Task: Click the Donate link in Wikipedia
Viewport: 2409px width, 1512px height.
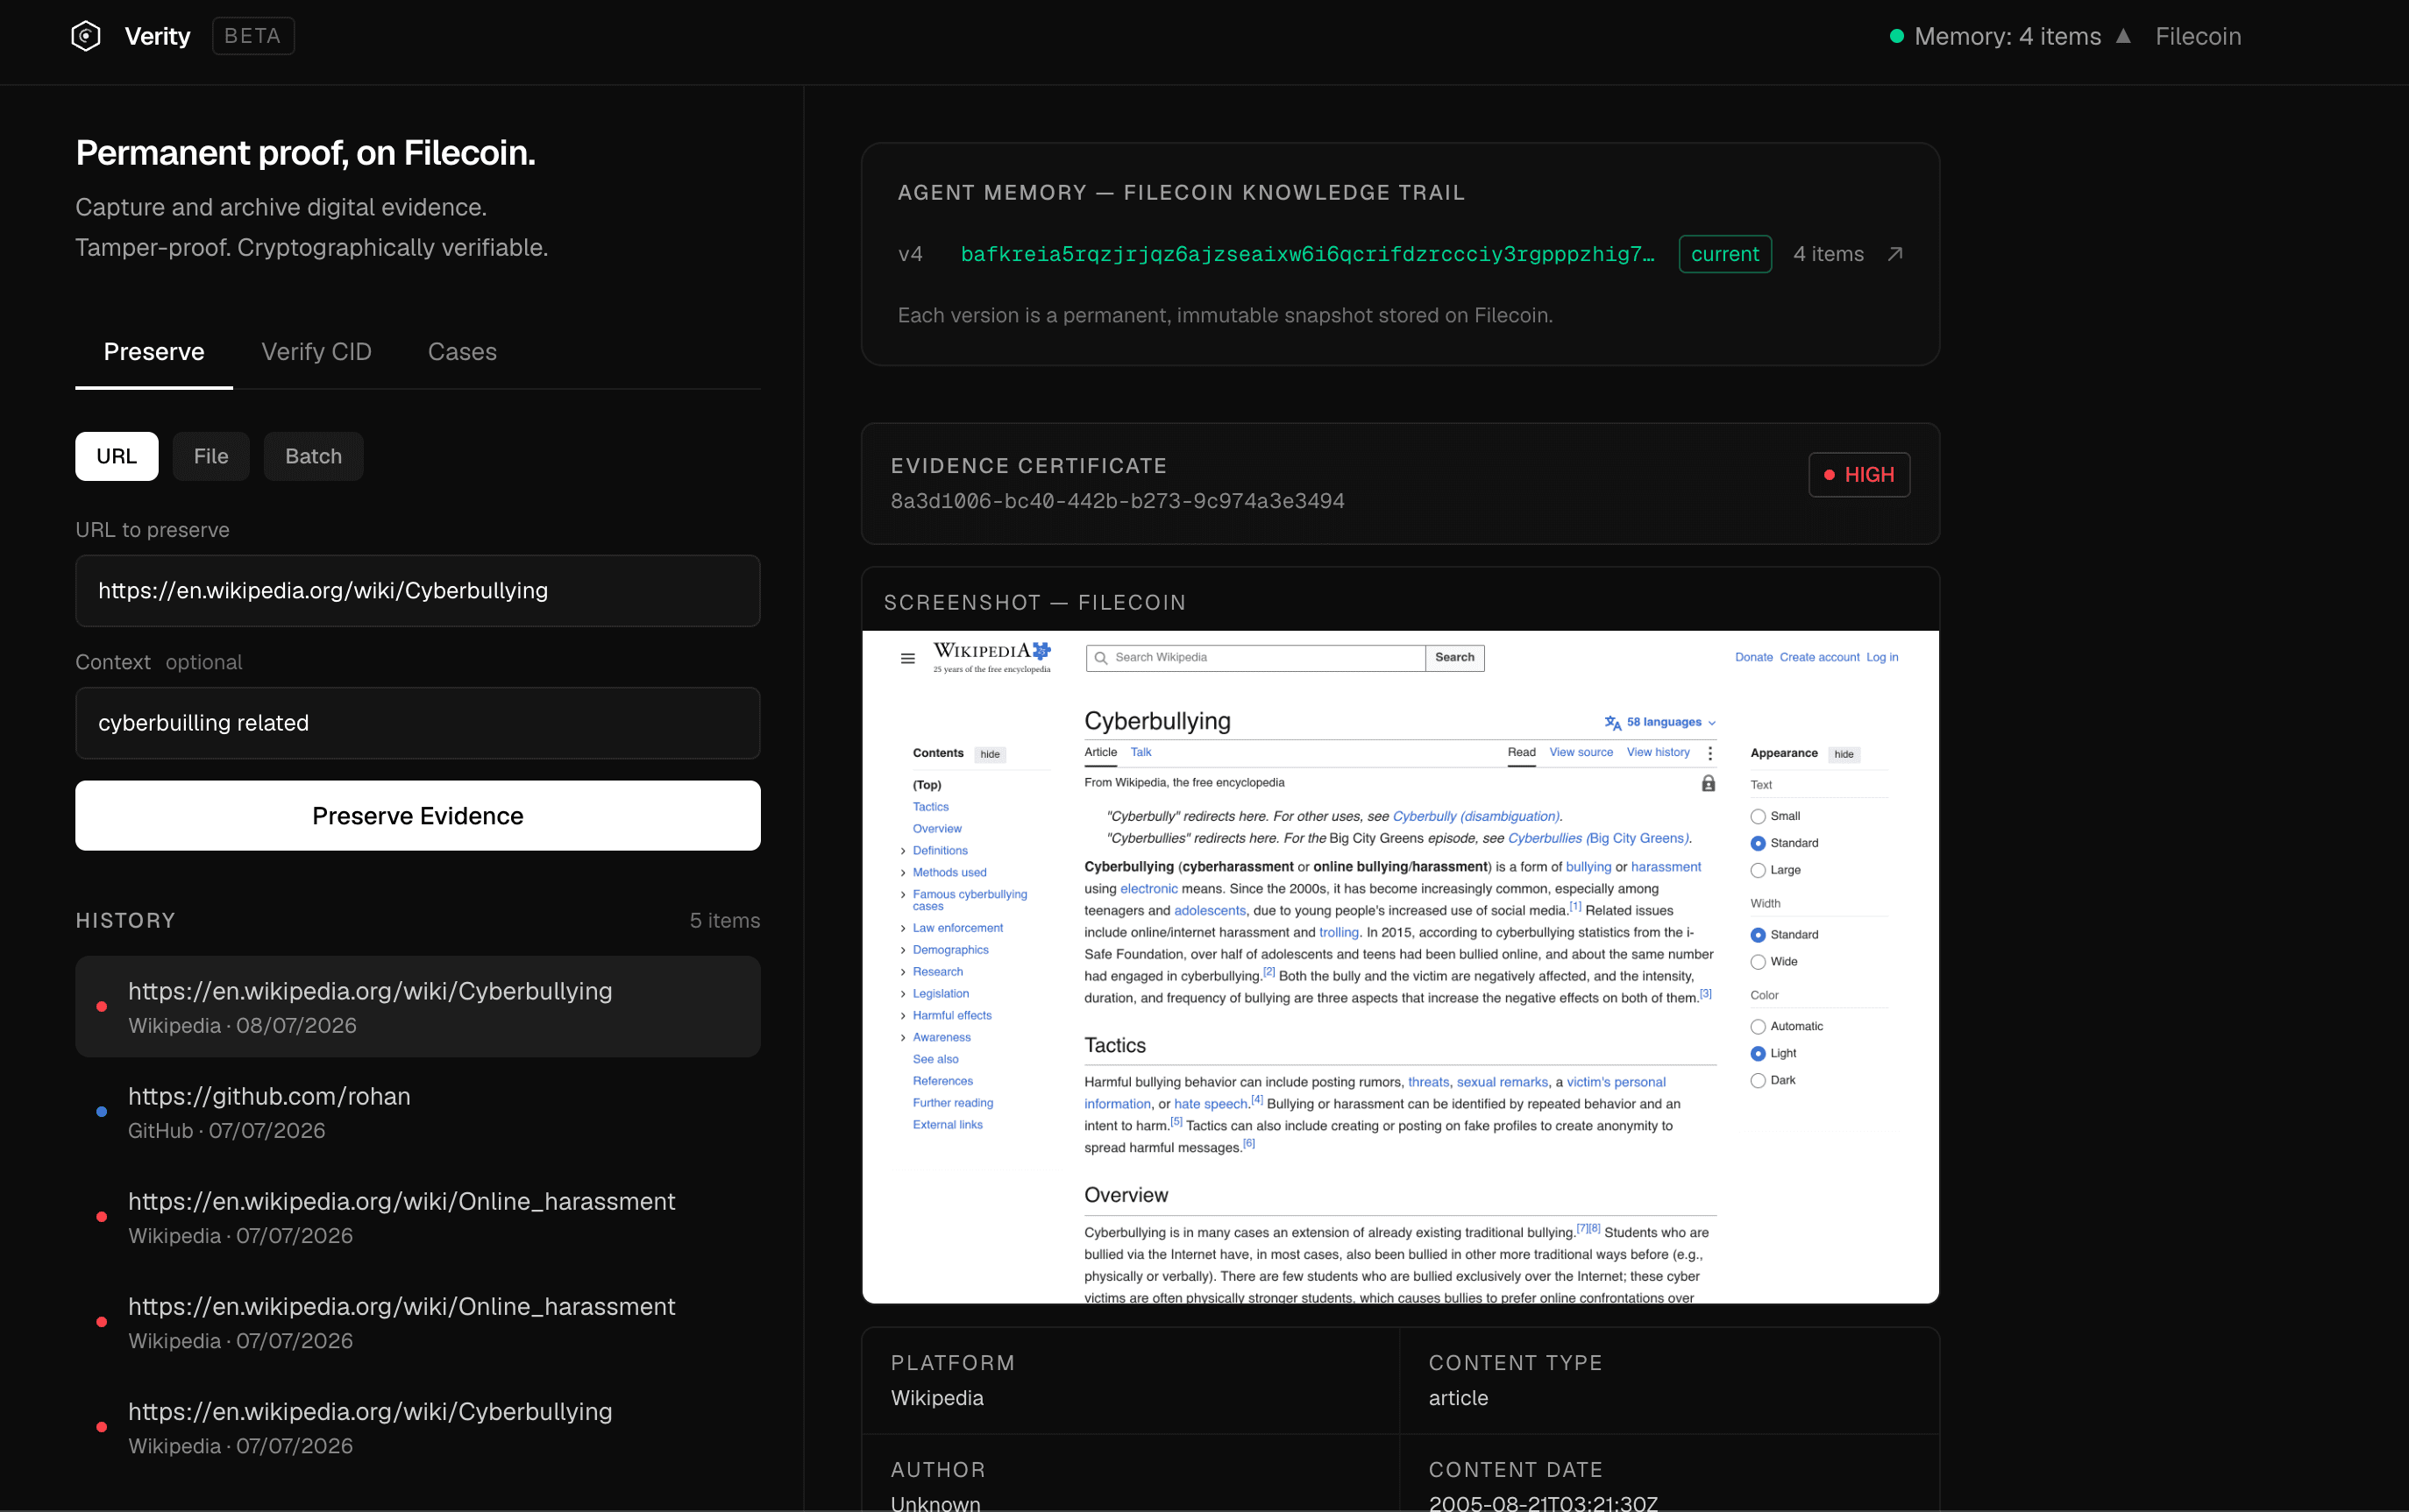Action: pos(1752,658)
